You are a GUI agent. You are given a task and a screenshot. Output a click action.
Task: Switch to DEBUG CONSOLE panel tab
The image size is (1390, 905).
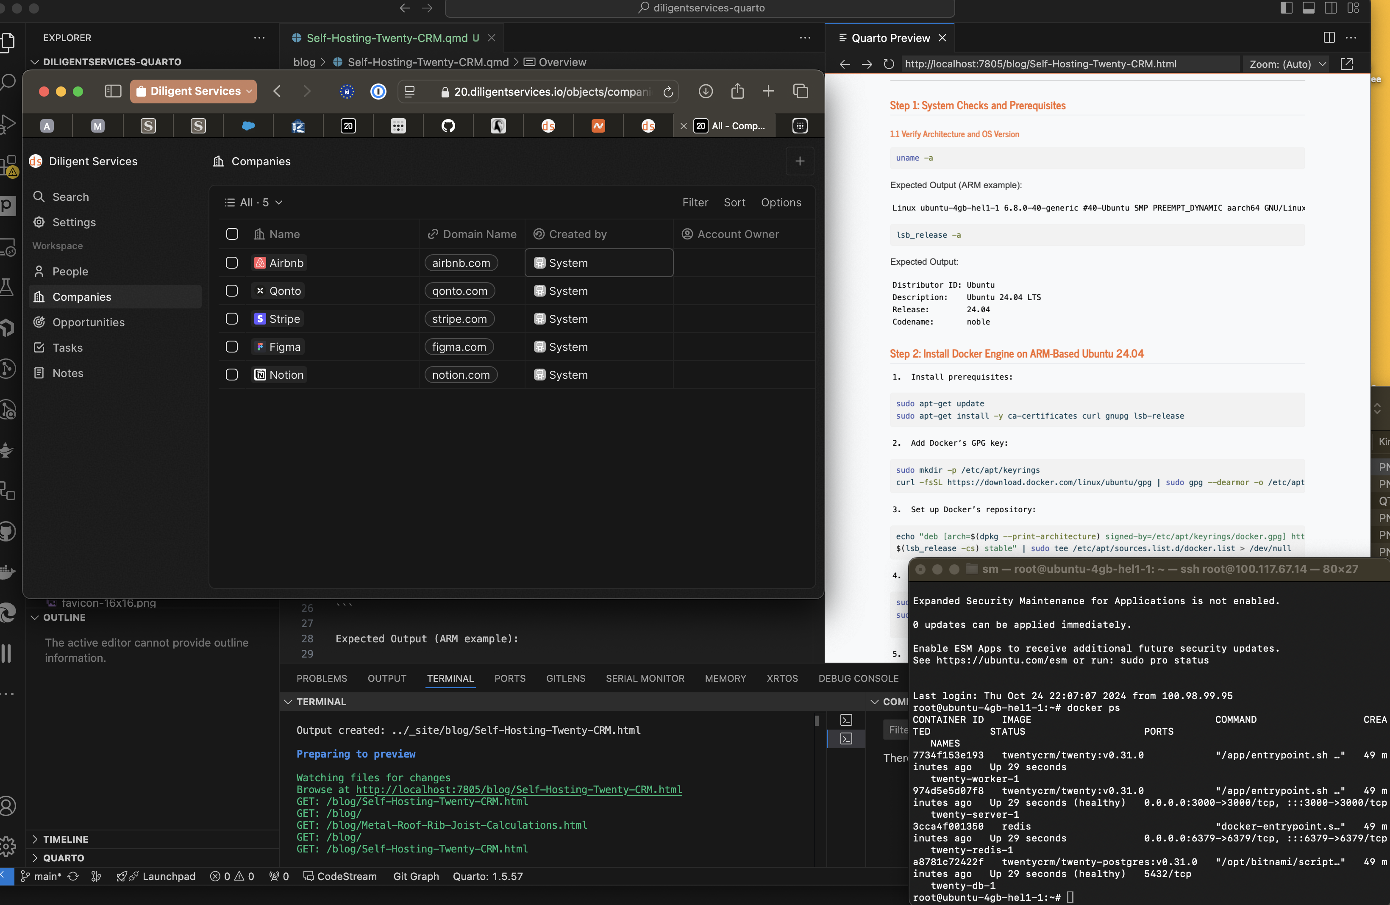click(x=858, y=678)
